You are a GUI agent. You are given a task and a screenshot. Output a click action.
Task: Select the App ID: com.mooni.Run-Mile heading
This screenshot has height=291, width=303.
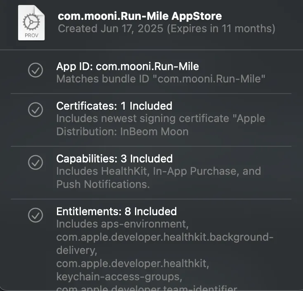tap(128, 66)
